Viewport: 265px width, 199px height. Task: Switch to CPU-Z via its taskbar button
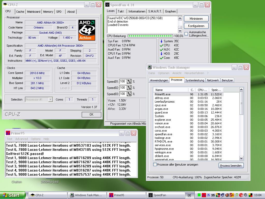[47, 195]
